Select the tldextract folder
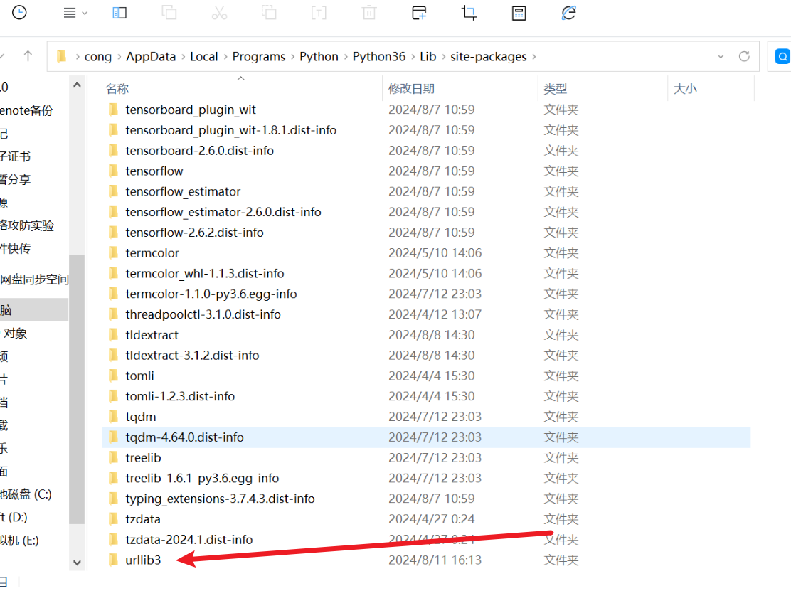This screenshot has height=591, width=791. click(152, 335)
